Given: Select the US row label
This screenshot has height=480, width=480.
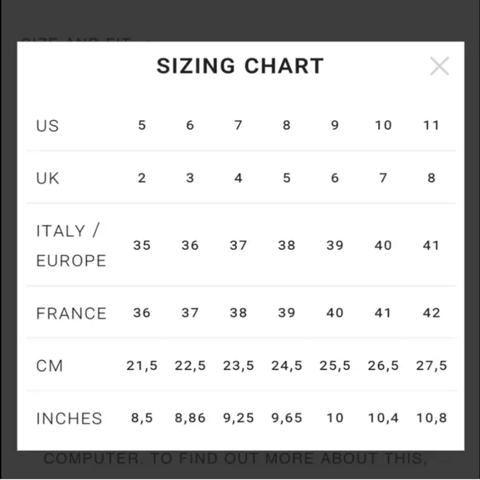Looking at the screenshot, I should 47,126.
